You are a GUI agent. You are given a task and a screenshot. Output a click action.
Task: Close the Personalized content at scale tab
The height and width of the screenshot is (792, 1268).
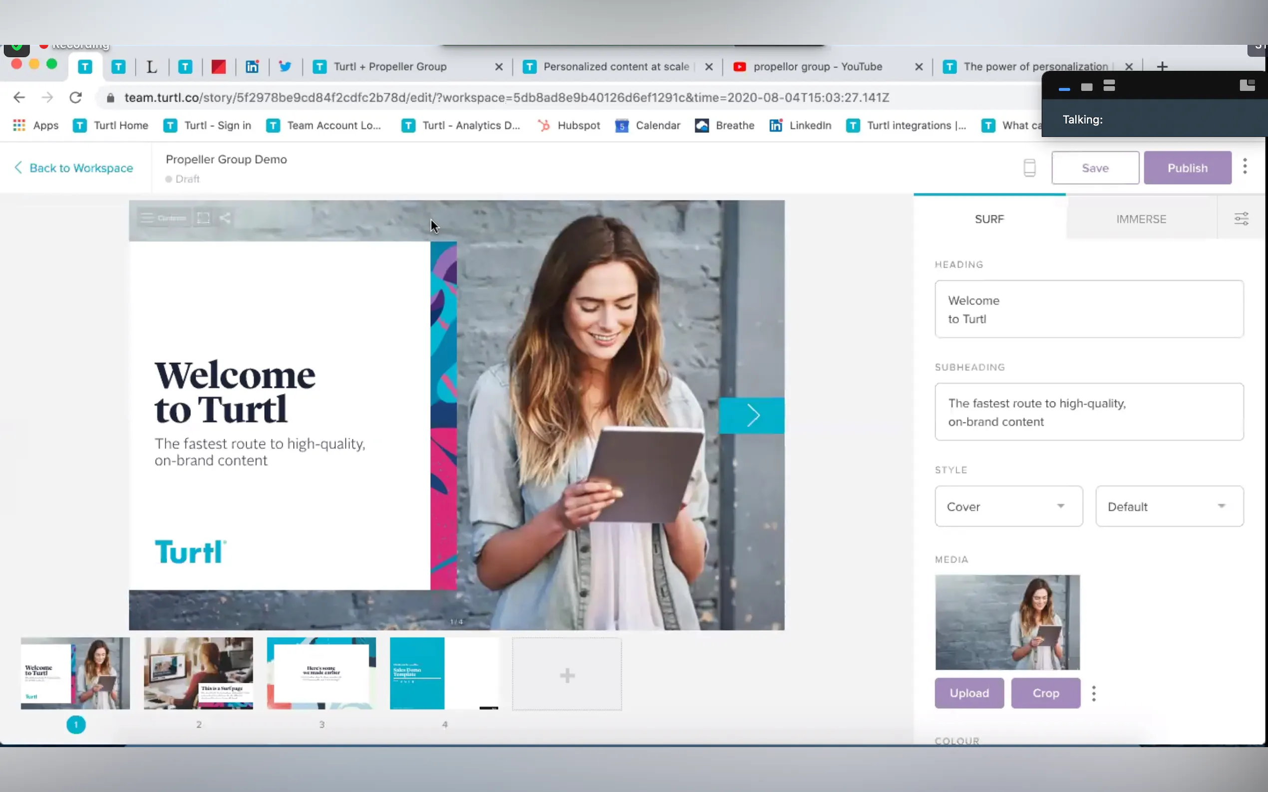tap(709, 67)
